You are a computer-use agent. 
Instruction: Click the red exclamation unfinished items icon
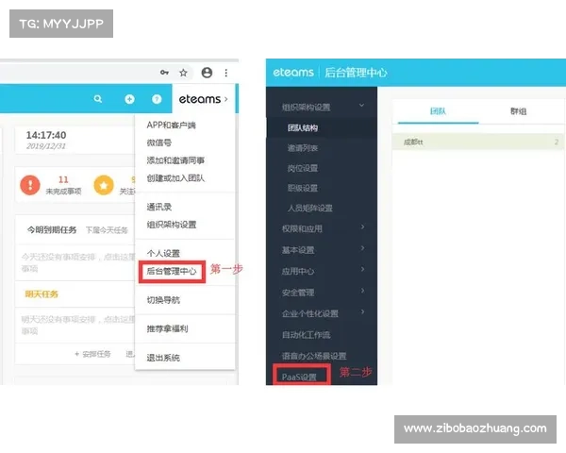tap(30, 185)
